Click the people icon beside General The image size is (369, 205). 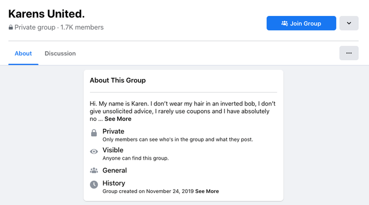pyautogui.click(x=94, y=170)
